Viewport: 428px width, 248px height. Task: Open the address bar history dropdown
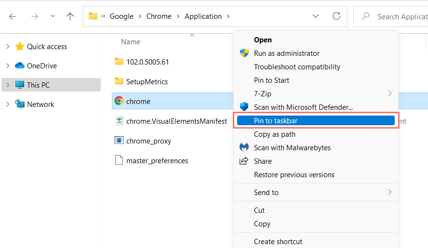click(316, 16)
